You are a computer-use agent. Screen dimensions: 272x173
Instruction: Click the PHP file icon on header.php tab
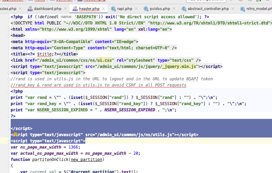[74, 8]
